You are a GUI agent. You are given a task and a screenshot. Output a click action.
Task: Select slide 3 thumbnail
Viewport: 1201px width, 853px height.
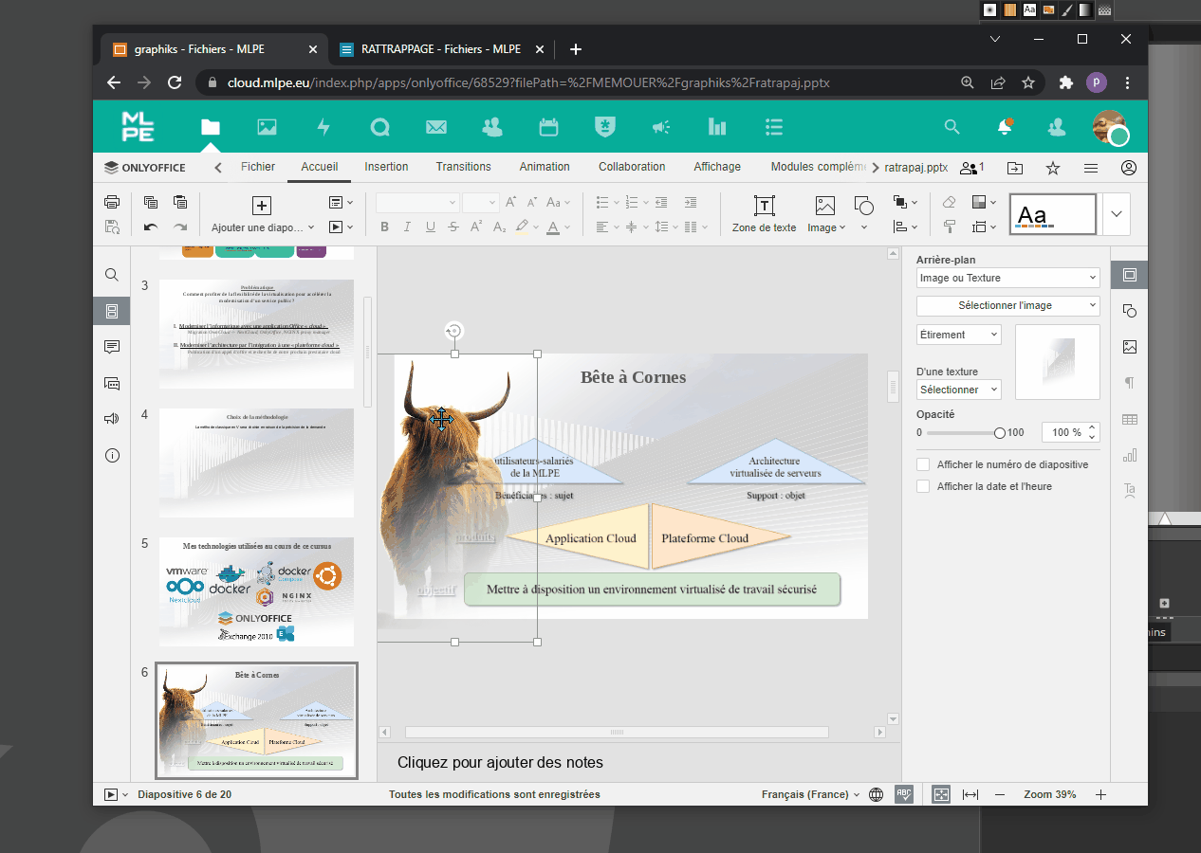256,334
